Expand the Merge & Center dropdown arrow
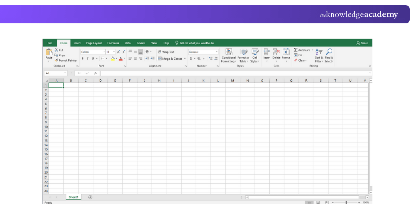This screenshot has height=219, width=415. tap(185, 59)
